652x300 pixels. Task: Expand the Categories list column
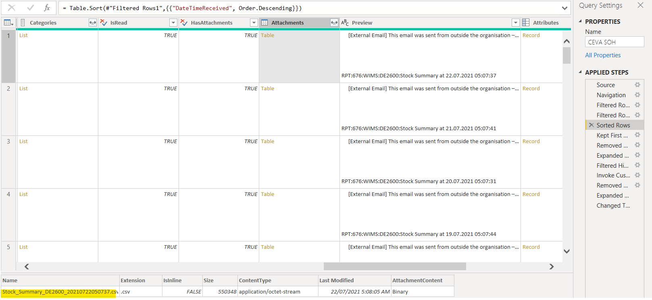point(93,23)
